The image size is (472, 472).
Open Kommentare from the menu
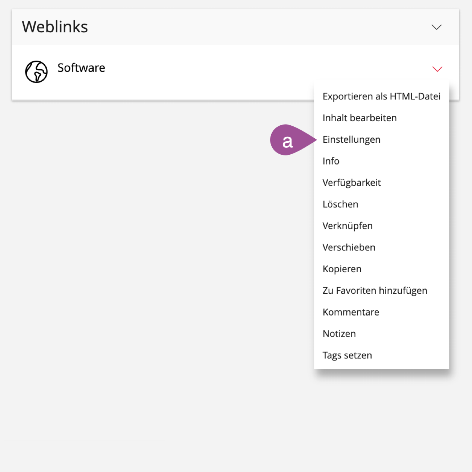(351, 312)
